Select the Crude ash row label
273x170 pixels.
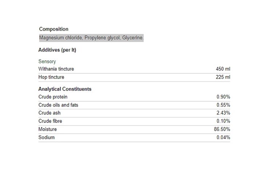click(50, 113)
